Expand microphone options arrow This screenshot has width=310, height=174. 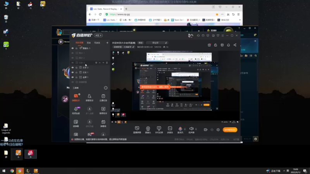click(185, 129)
